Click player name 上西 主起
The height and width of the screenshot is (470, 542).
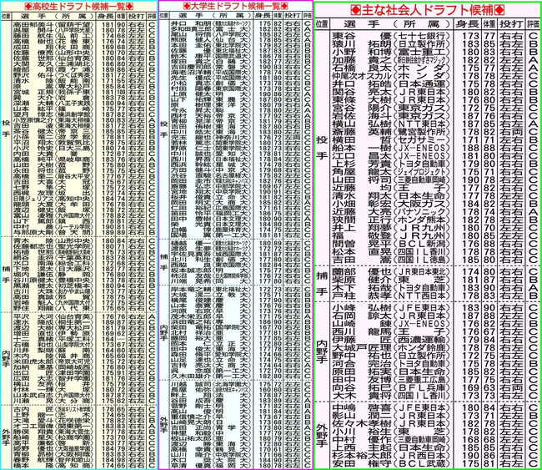point(362,447)
